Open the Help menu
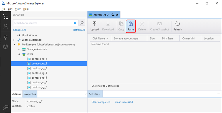 (x=26, y=9)
